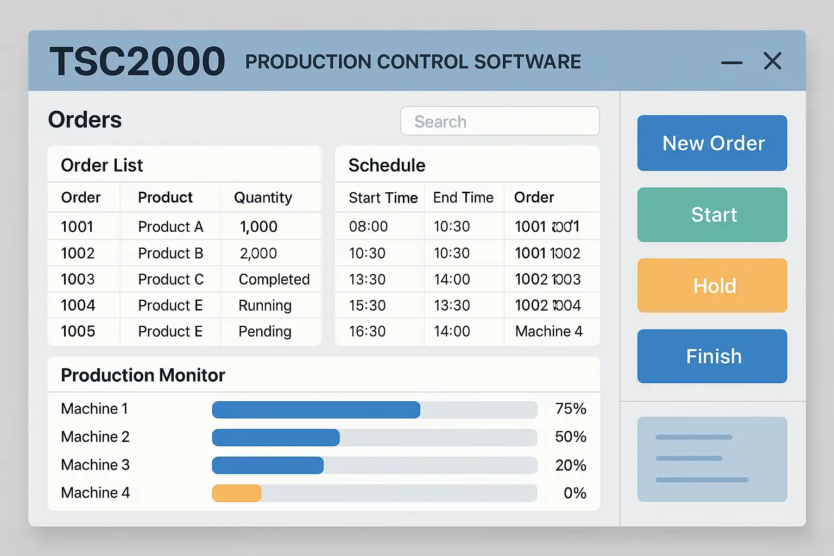Click the end time in the 08:00 row
This screenshot has width=834, height=556.
click(x=452, y=226)
